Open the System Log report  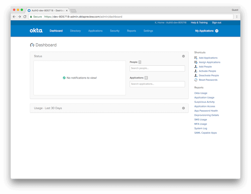click(200, 128)
